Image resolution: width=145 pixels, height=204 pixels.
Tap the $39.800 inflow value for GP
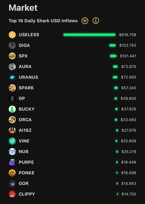128,98
